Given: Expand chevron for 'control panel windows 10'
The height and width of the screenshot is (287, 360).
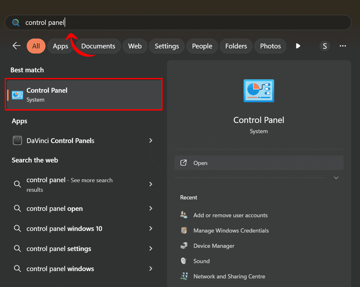Looking at the screenshot, I should click(151, 228).
